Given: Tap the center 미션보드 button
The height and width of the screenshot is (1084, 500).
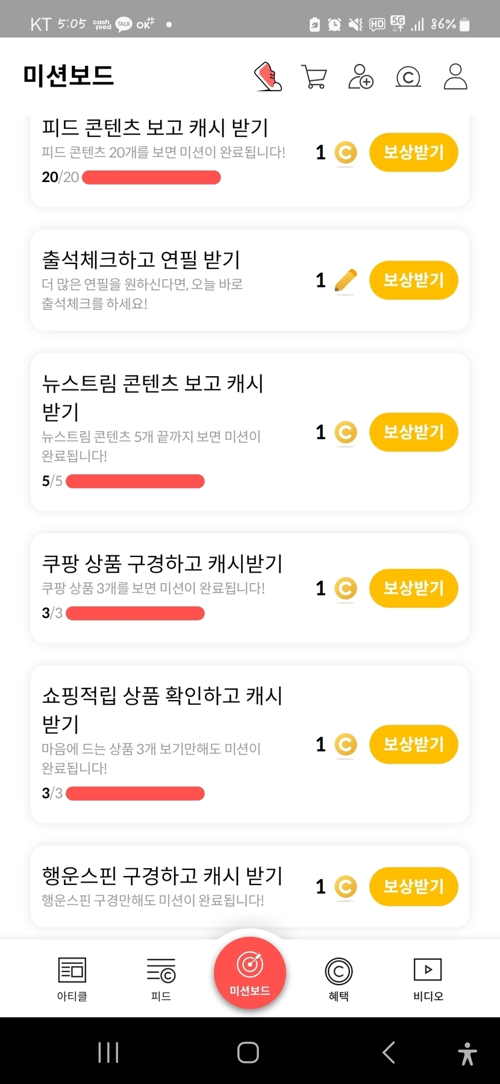Looking at the screenshot, I should [x=250, y=972].
